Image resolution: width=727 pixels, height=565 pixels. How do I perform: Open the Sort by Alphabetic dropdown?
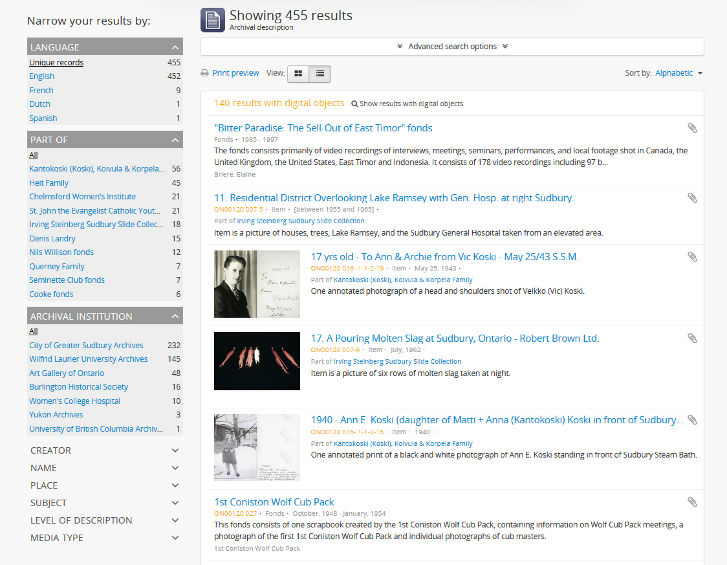coord(678,73)
